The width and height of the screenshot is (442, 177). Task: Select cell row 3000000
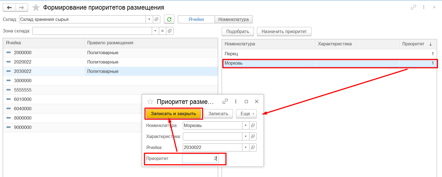click(x=23, y=81)
